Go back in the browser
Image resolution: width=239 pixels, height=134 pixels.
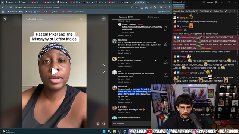(3, 7)
